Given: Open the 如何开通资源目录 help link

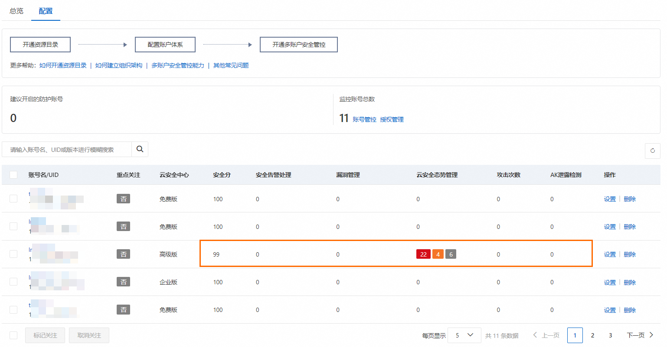Looking at the screenshot, I should pyautogui.click(x=63, y=65).
